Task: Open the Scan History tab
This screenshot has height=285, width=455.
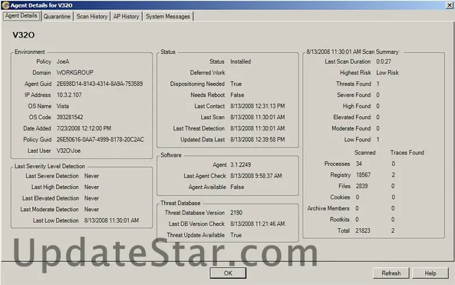Action: [x=92, y=16]
